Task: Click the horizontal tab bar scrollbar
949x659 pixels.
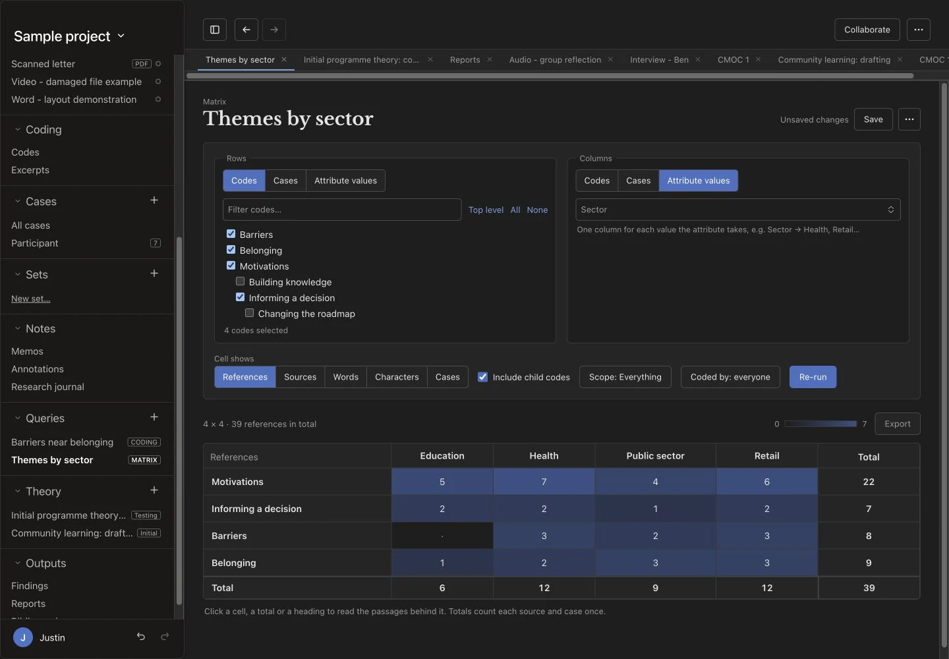Action: [550, 76]
